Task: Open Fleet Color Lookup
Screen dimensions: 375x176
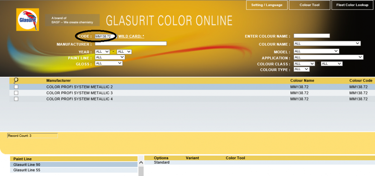Action: coord(352,5)
